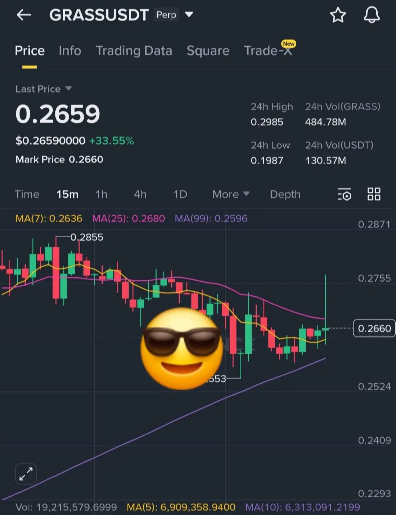Open chart indicator settings icon

click(344, 194)
